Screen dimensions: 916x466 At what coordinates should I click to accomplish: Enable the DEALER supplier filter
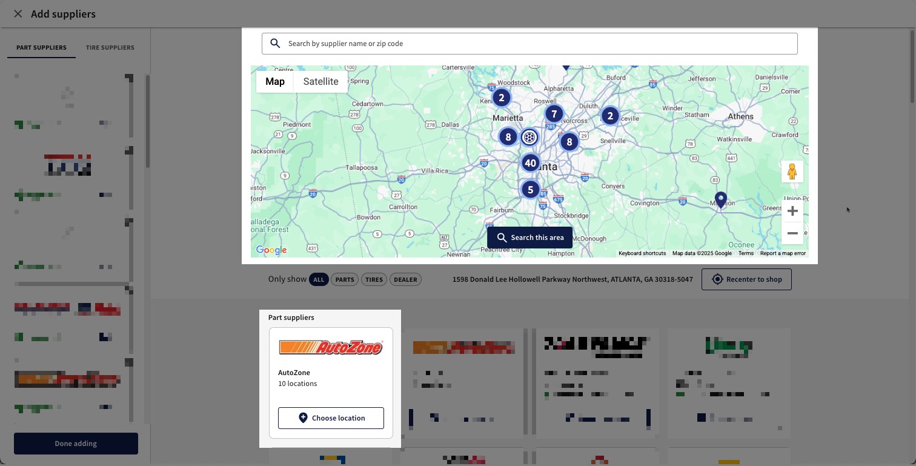pyautogui.click(x=405, y=279)
